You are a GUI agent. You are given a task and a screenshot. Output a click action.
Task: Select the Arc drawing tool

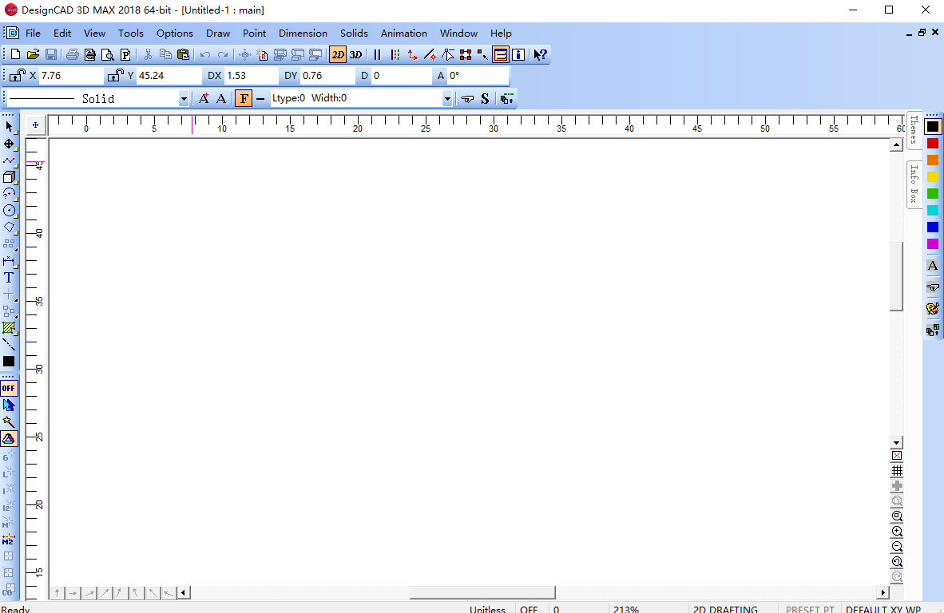pyautogui.click(x=9, y=194)
